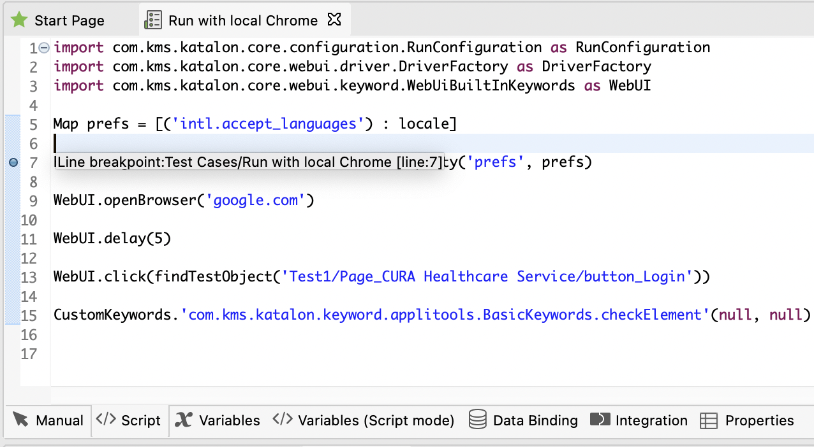Open Properties via the grid icon
The height and width of the screenshot is (447, 814).
pyautogui.click(x=709, y=420)
